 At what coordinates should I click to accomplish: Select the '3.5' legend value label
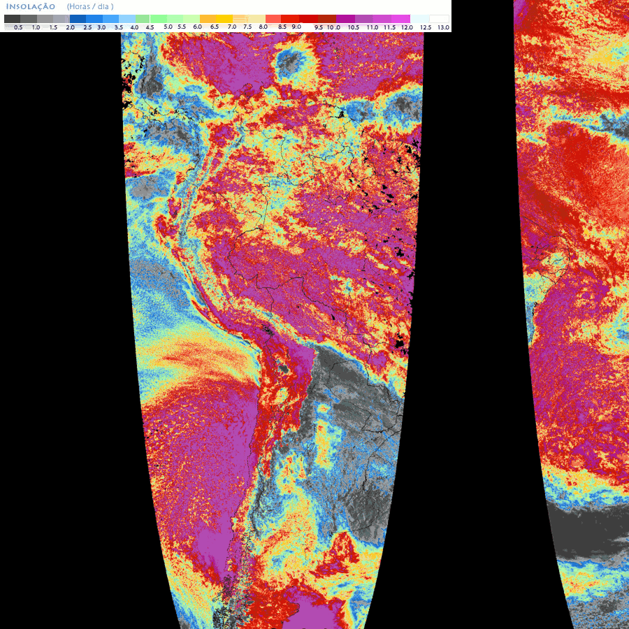(119, 27)
